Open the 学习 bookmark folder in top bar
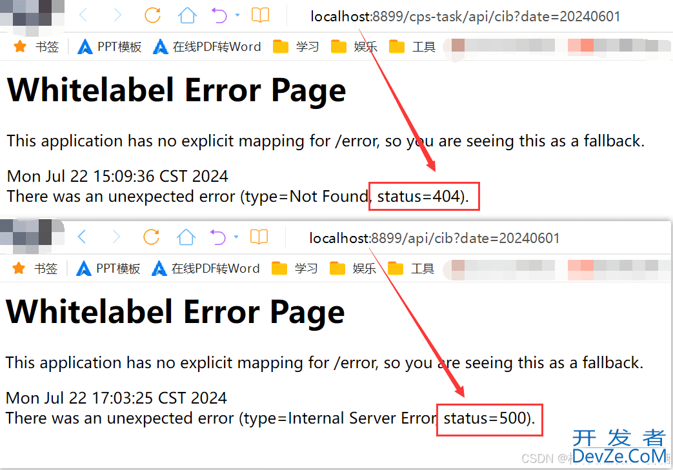673x470 pixels. point(296,46)
